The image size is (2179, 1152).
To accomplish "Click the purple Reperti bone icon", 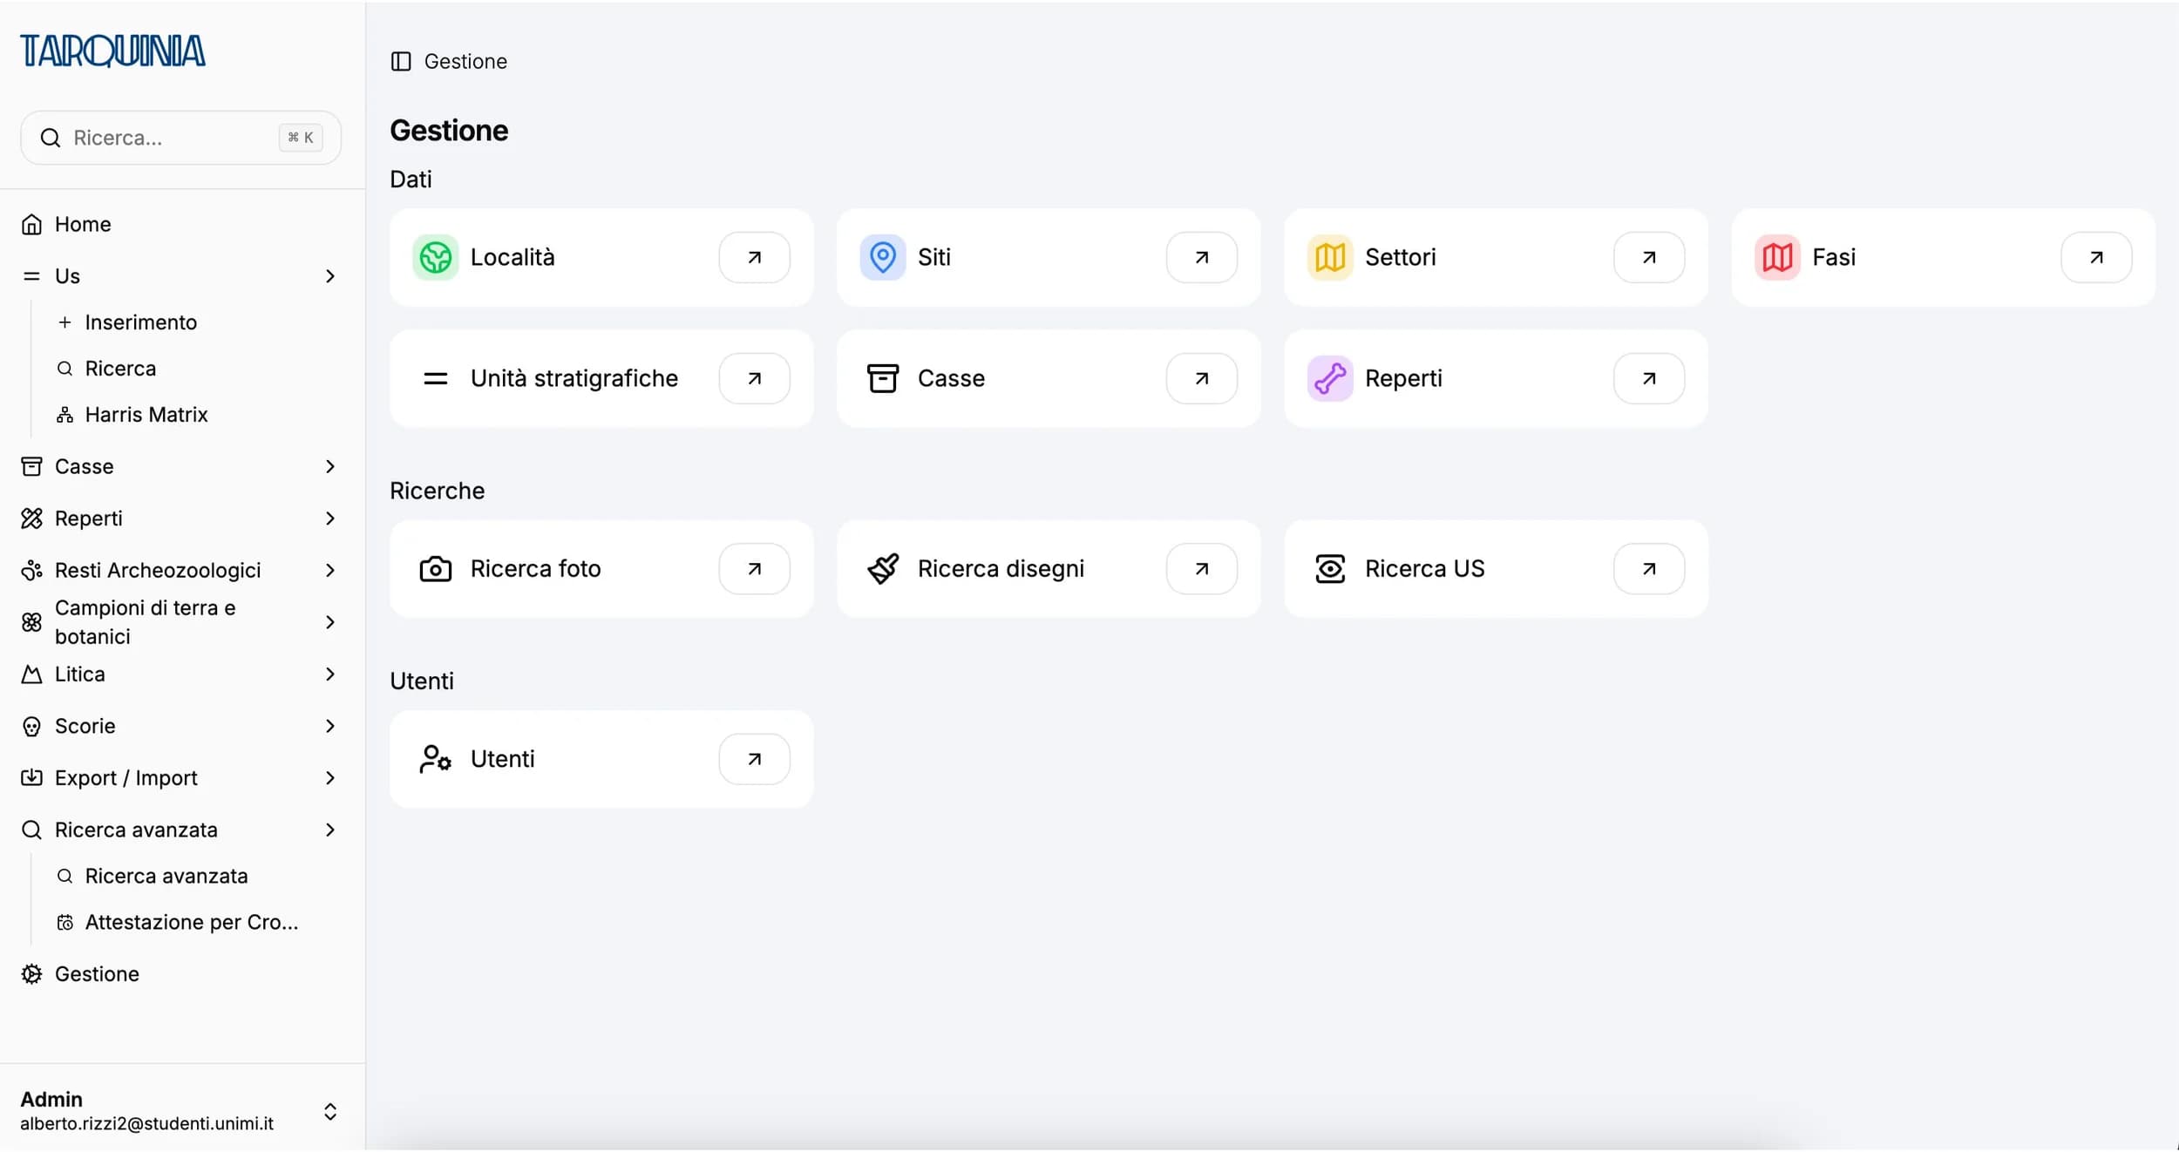I will point(1329,379).
